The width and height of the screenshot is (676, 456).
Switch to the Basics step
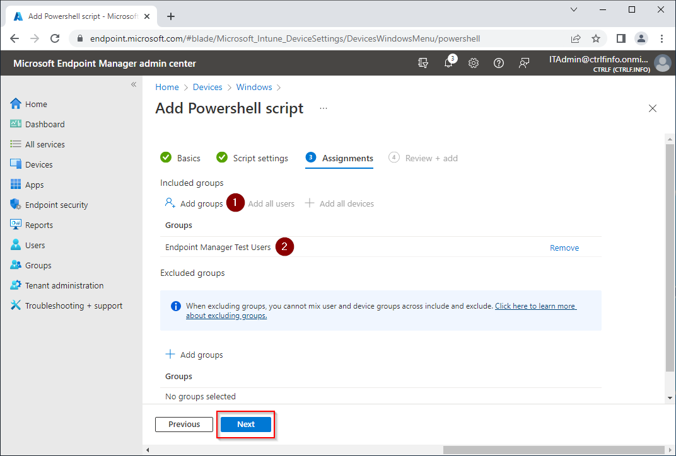point(188,158)
